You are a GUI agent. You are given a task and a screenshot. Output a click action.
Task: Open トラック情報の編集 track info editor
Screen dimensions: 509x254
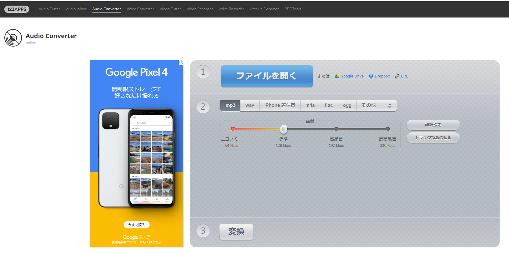(433, 138)
